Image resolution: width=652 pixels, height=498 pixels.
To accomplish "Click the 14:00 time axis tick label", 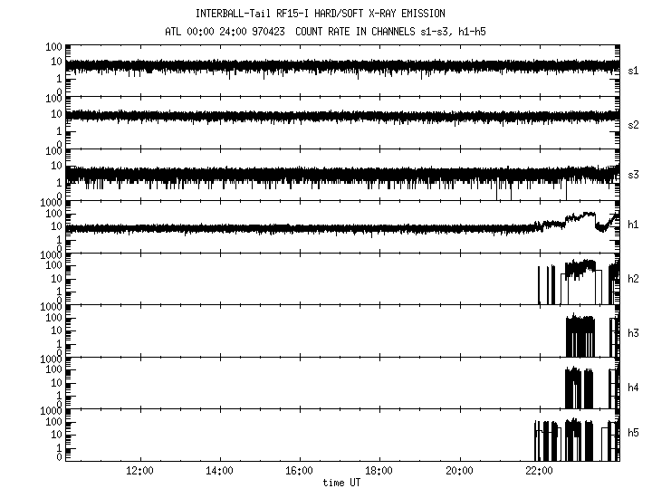I will 219,472.
